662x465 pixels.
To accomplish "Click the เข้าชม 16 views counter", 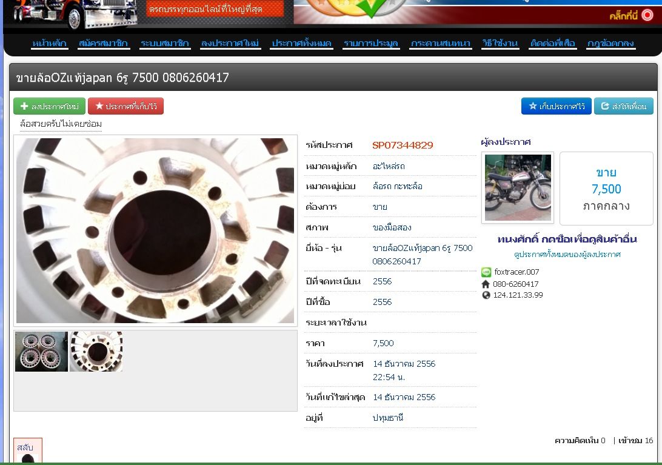I will pyautogui.click(x=635, y=441).
